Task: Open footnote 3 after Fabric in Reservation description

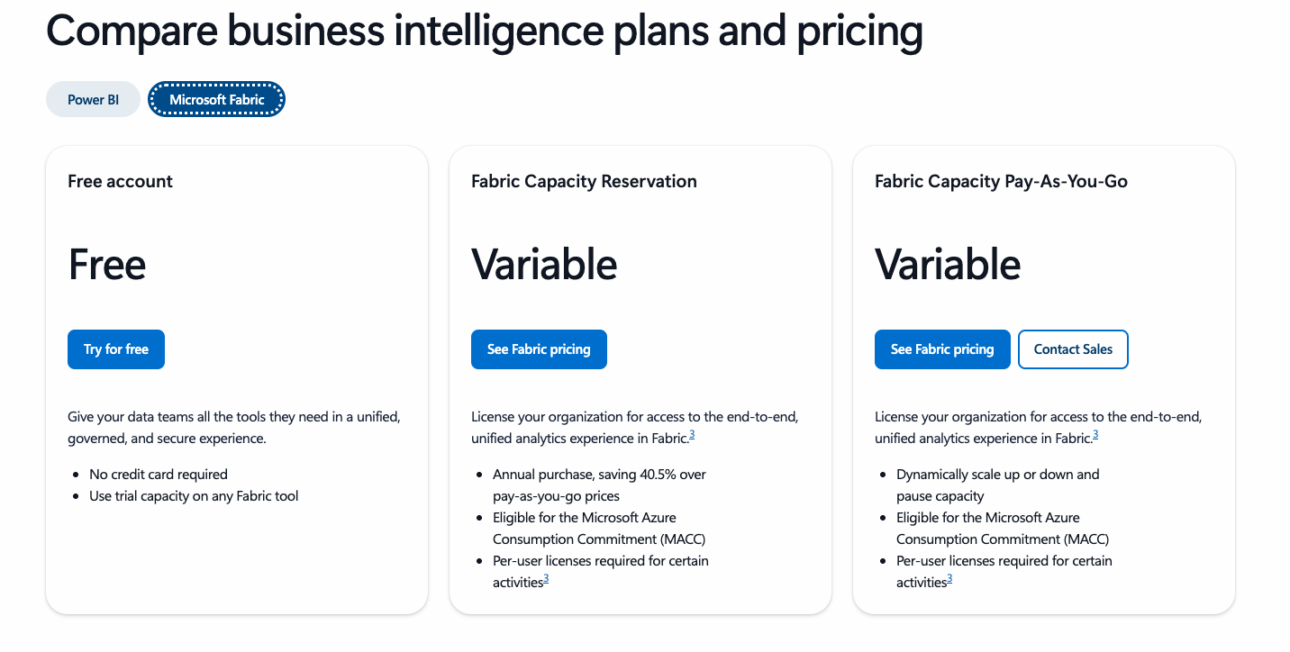Action: pyautogui.click(x=692, y=434)
